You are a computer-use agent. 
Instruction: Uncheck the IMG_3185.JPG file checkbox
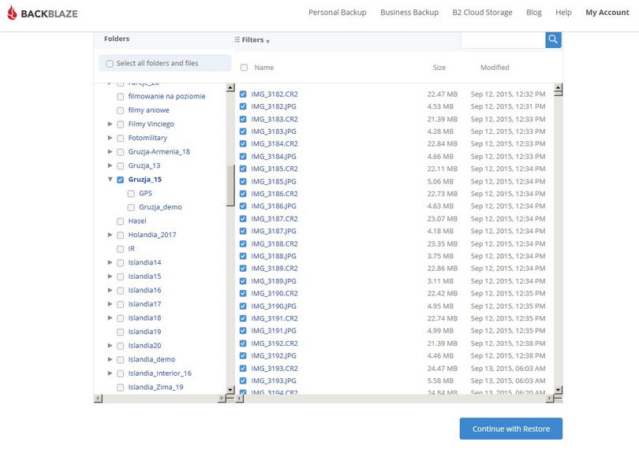[x=243, y=181]
